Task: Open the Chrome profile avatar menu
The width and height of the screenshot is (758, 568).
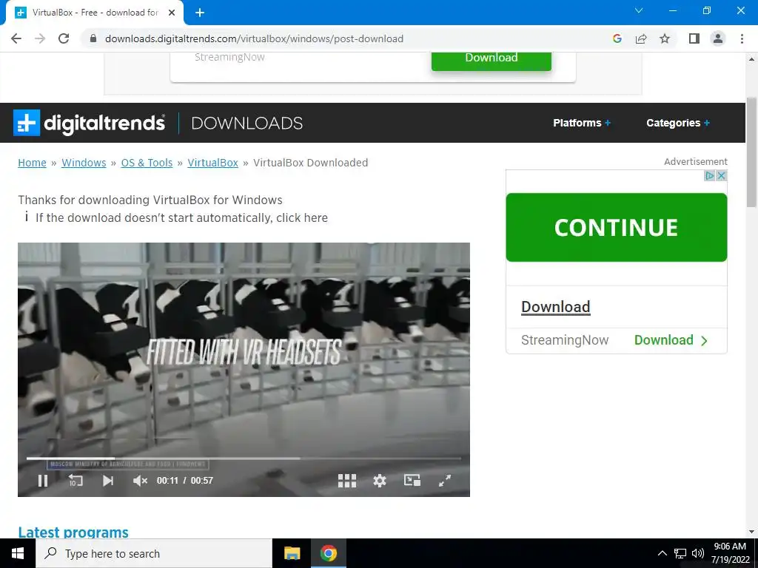Action: click(x=718, y=38)
